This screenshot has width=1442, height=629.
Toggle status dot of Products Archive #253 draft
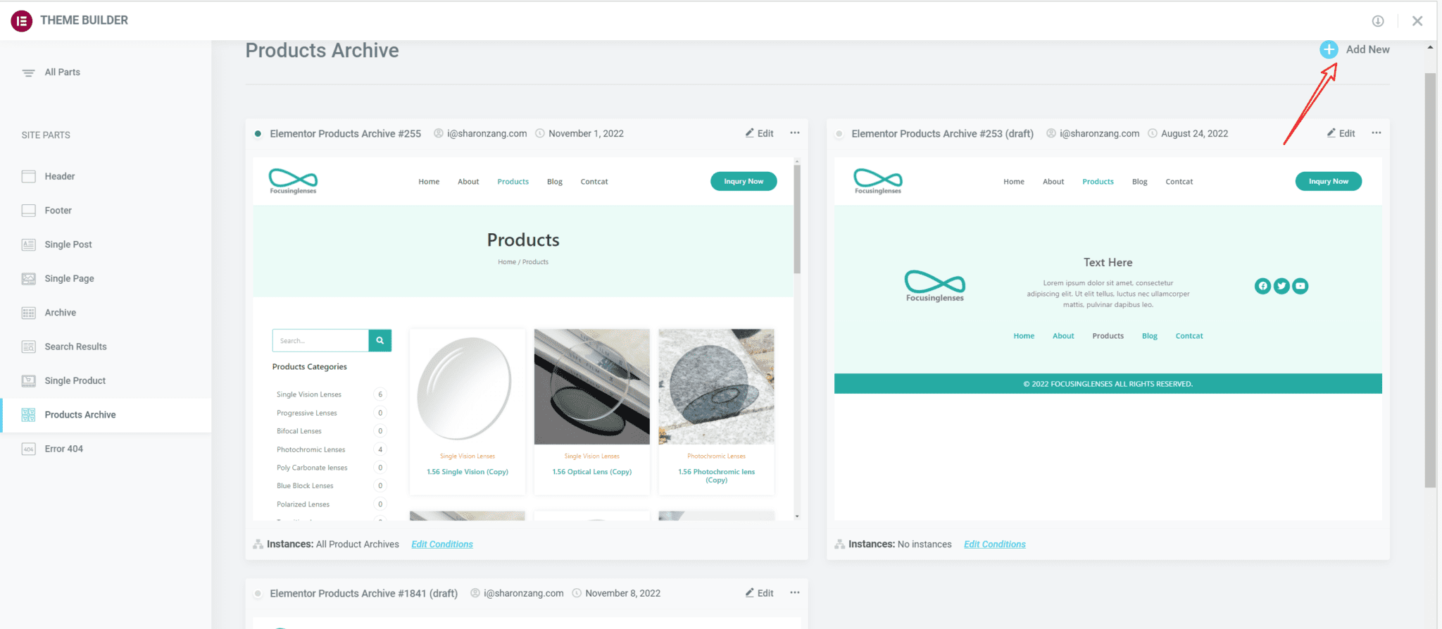(x=839, y=134)
